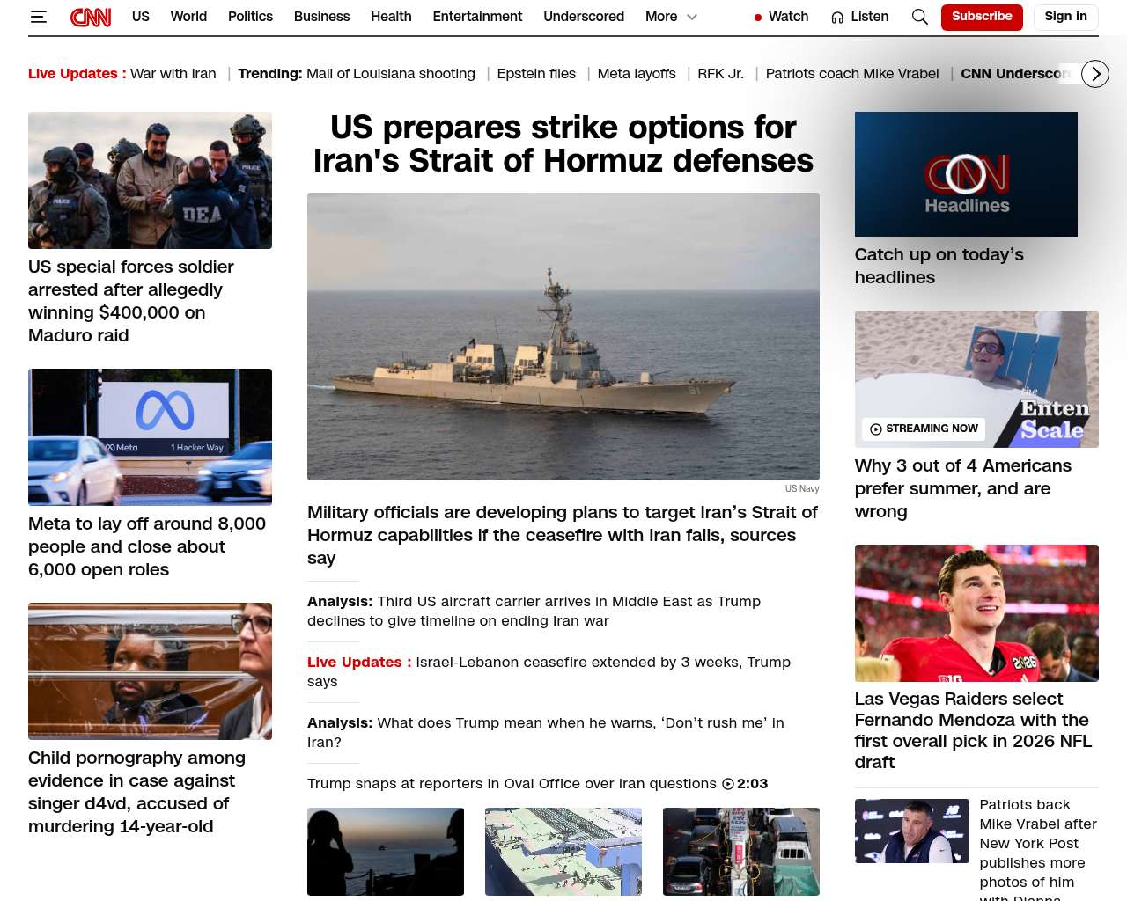The width and height of the screenshot is (1127, 901).
Task: Open d4vd courtroom photo thumbnail
Action: (150, 671)
